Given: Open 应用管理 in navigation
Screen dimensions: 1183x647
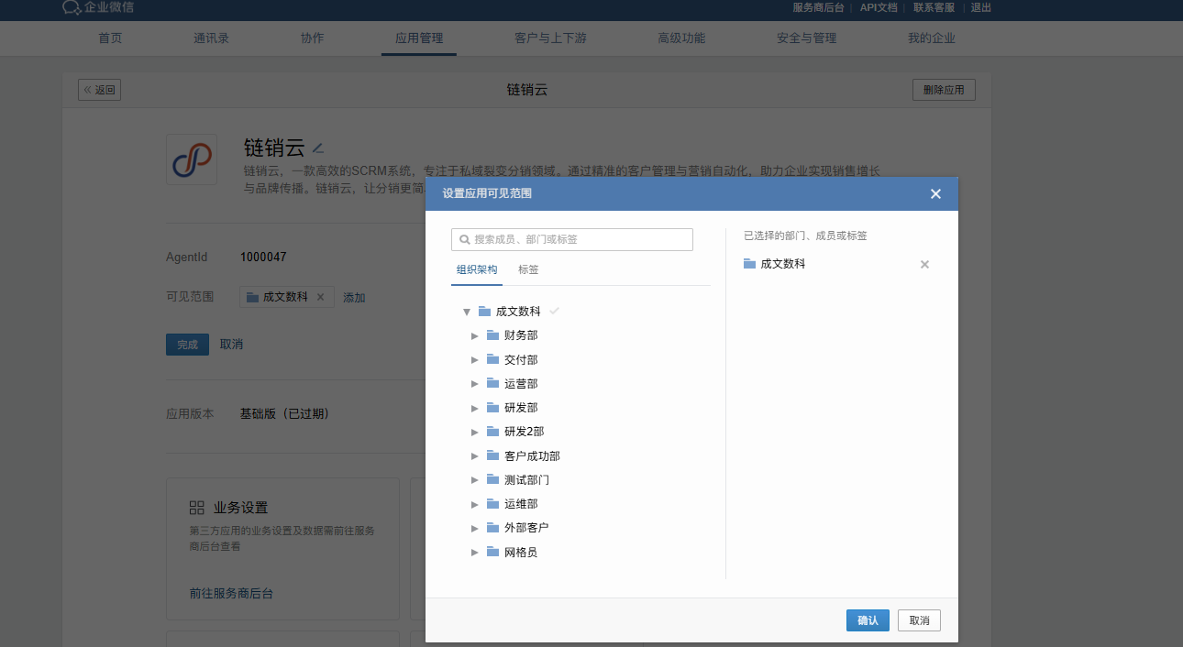Looking at the screenshot, I should click(x=419, y=38).
